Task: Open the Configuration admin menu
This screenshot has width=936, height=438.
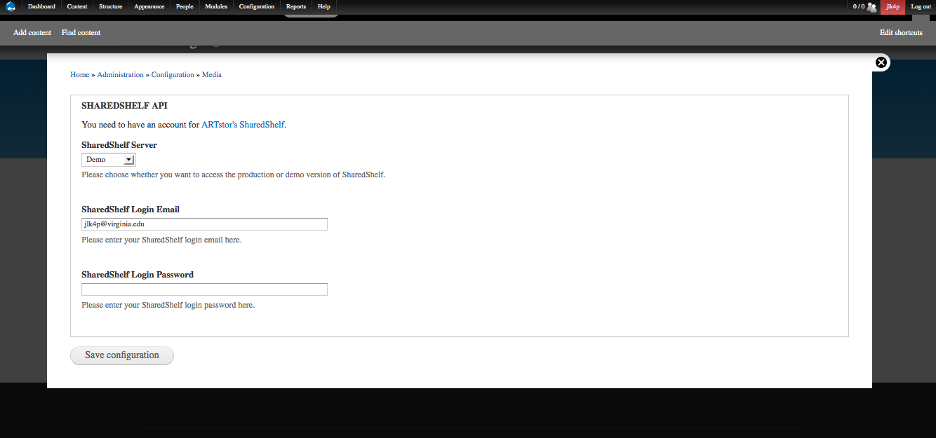Action: click(257, 6)
